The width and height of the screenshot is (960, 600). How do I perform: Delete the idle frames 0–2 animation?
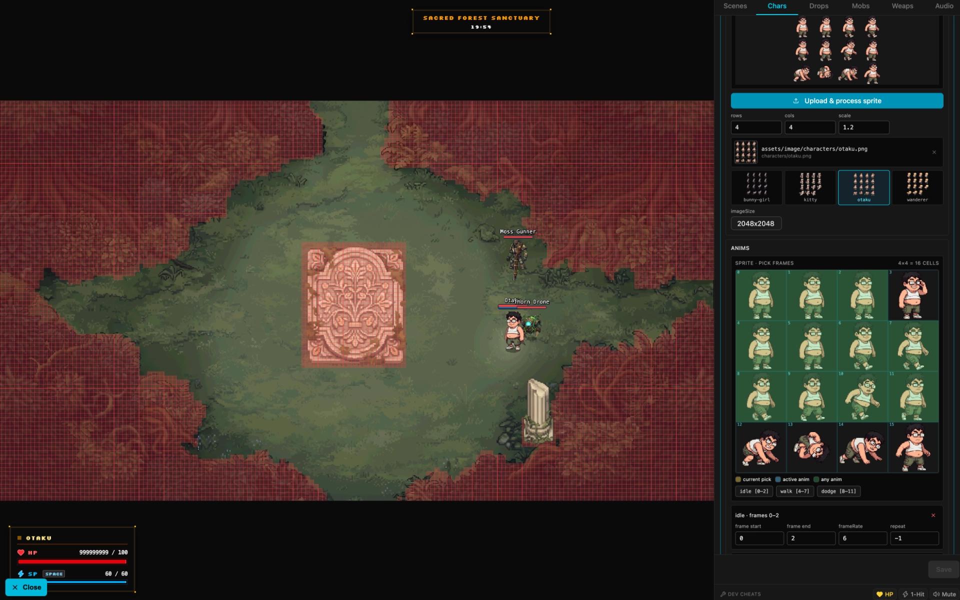point(933,515)
